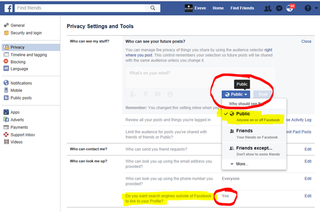Select Friends except... audience option

click(254, 151)
